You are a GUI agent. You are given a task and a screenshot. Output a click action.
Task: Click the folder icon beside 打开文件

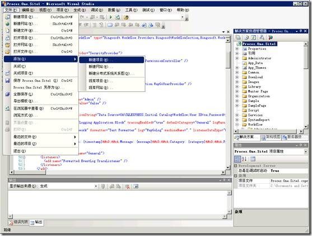(x=7, y=52)
